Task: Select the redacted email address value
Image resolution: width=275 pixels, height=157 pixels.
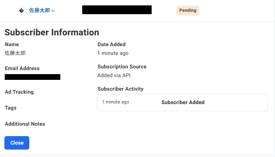Action: (32, 77)
